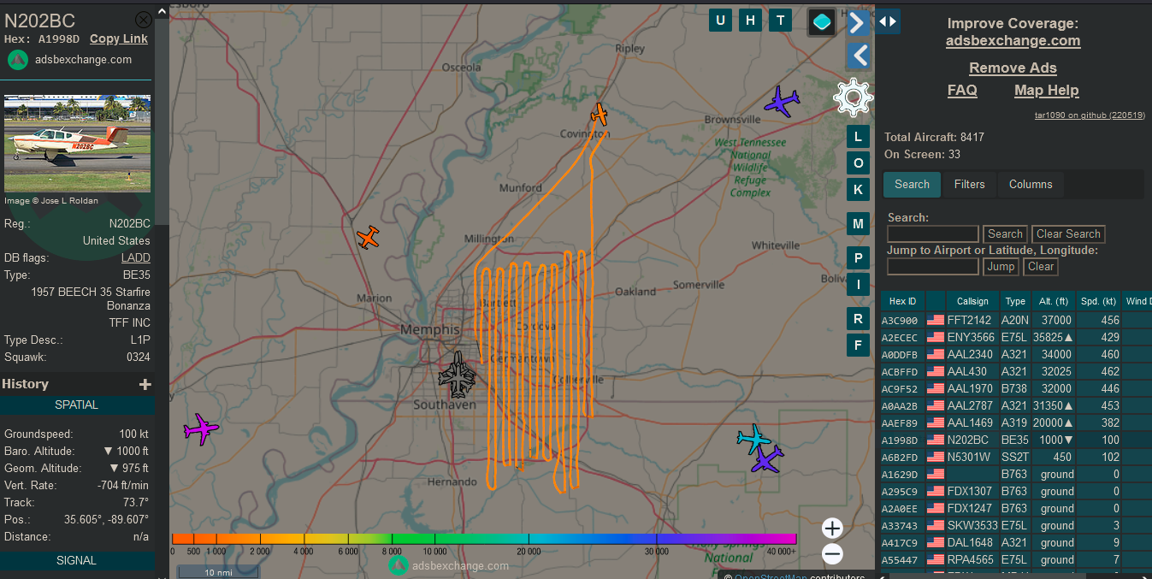This screenshot has width=1152, height=579.
Task: Zoom out the map with minus
Action: tap(833, 554)
